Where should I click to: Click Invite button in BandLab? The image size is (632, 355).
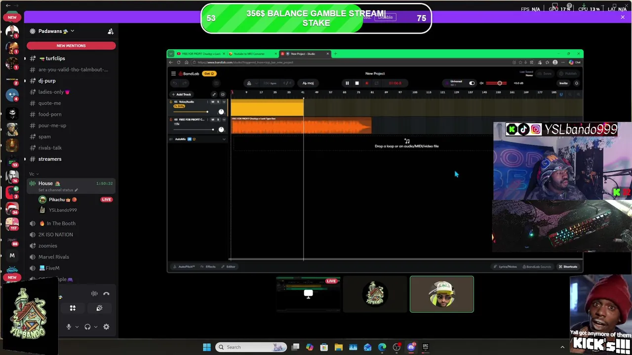(x=563, y=83)
